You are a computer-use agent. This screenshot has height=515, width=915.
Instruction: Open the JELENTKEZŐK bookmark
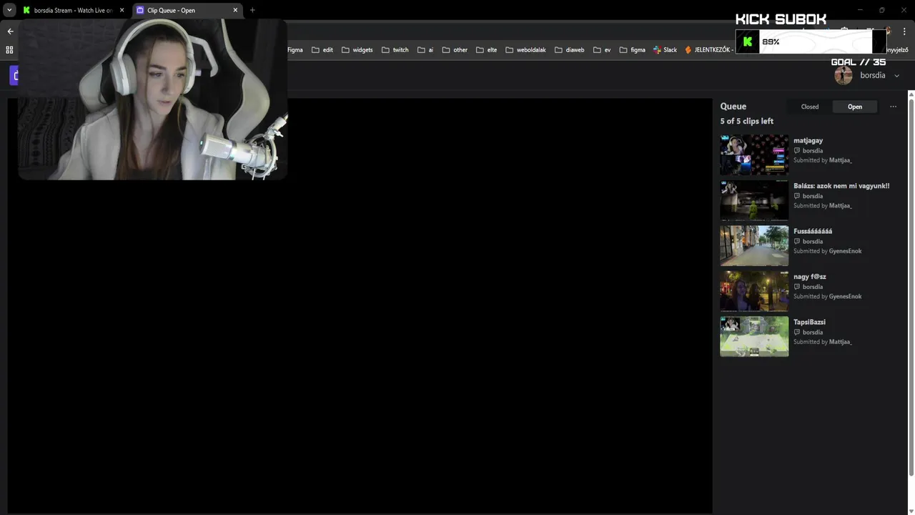click(x=708, y=50)
